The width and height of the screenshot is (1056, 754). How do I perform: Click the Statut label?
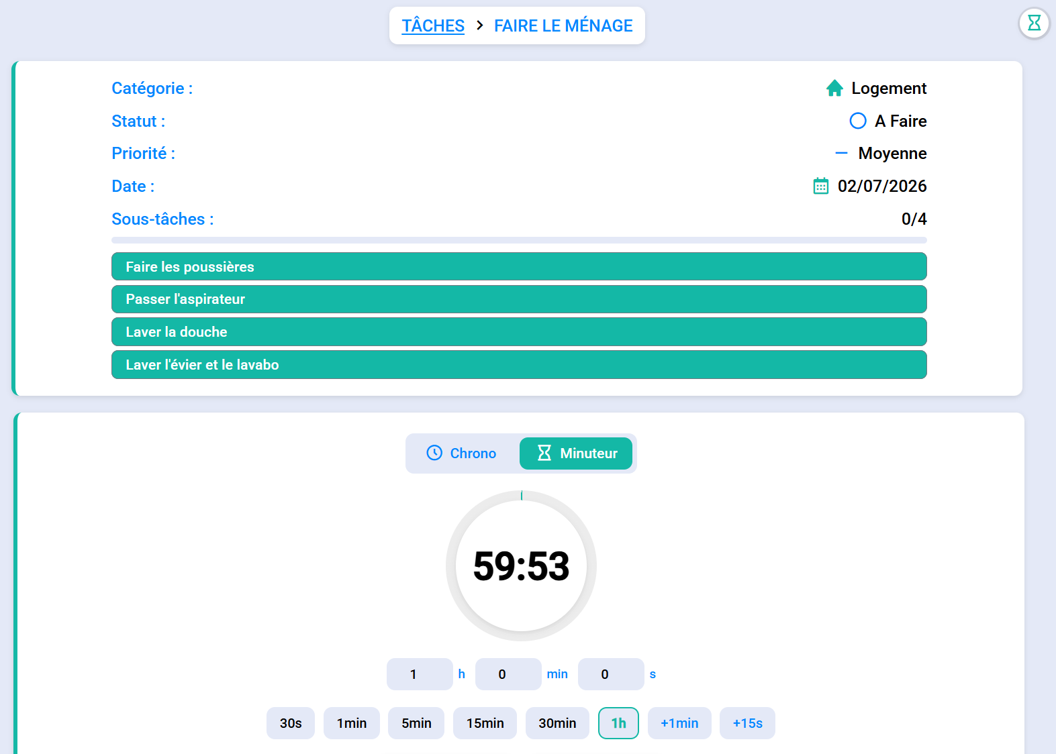(138, 121)
